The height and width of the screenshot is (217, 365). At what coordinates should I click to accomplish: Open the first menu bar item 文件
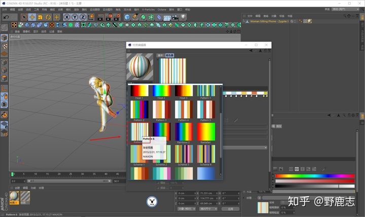(5, 10)
